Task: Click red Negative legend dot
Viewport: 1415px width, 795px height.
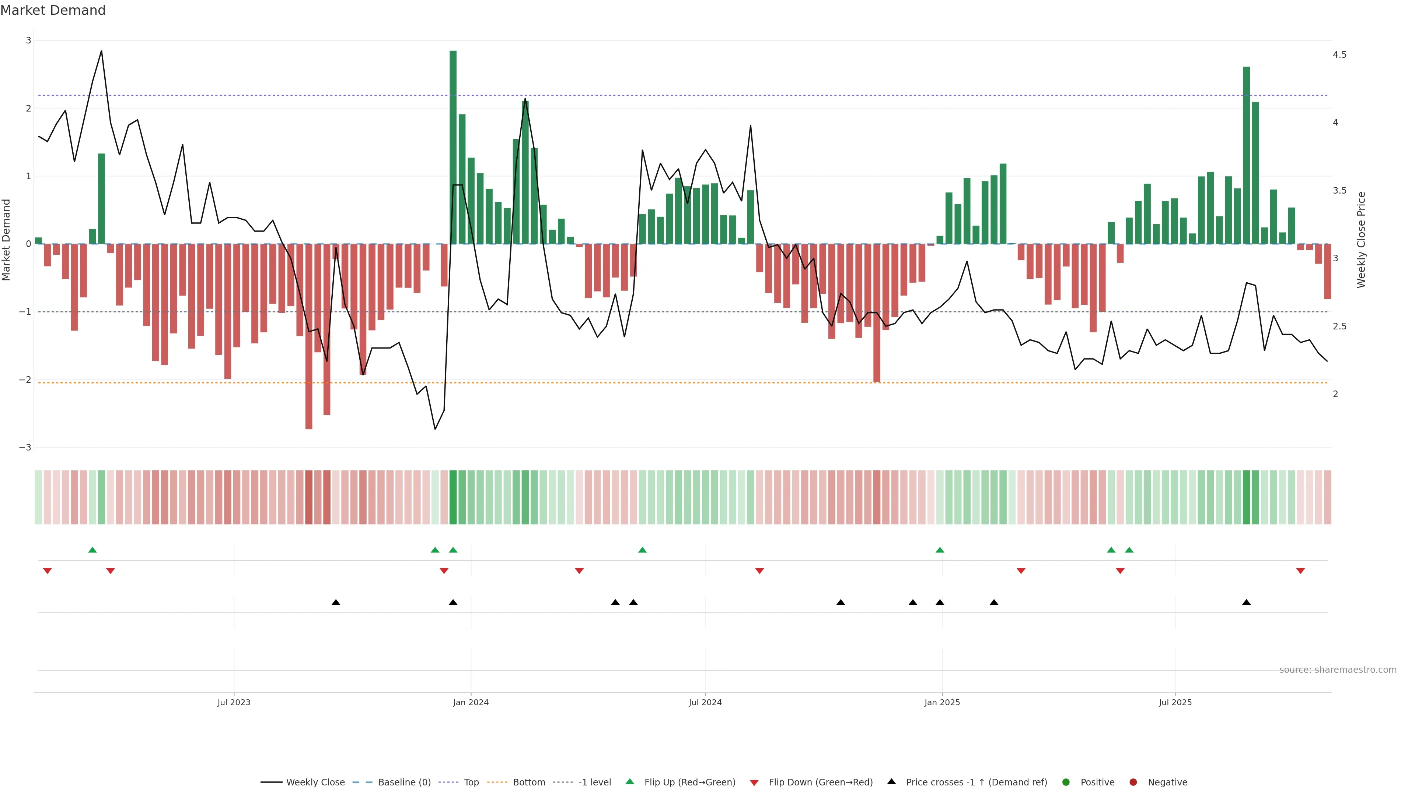Action: (1133, 782)
